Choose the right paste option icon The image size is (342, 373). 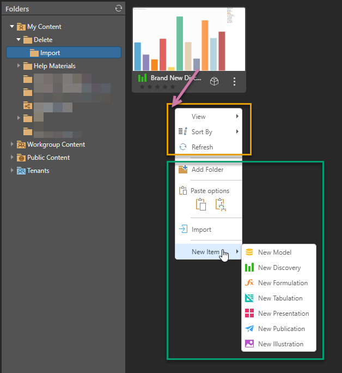221,205
